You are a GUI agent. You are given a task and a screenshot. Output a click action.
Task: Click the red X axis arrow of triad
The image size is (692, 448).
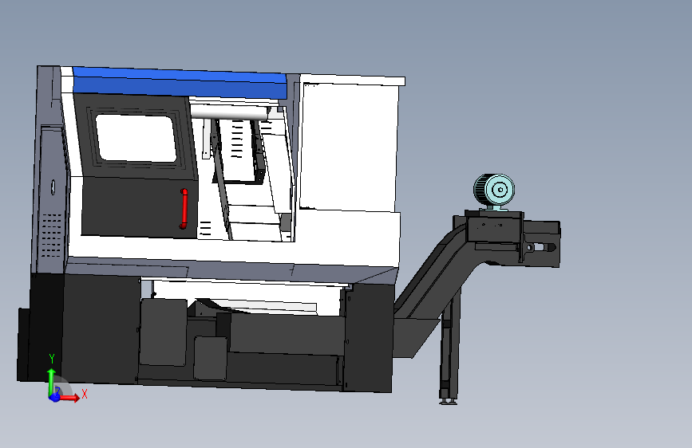pyautogui.click(x=70, y=398)
